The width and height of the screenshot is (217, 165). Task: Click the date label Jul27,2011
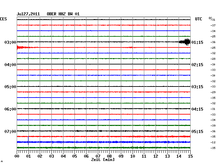point(28,14)
